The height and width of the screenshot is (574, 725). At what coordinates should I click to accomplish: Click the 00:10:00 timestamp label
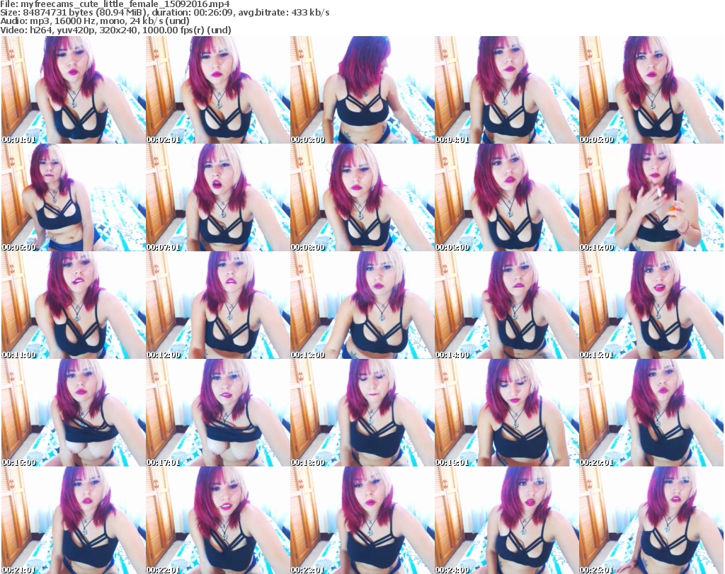(596, 247)
